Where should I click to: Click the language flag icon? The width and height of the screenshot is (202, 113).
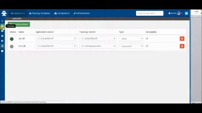point(179,13)
